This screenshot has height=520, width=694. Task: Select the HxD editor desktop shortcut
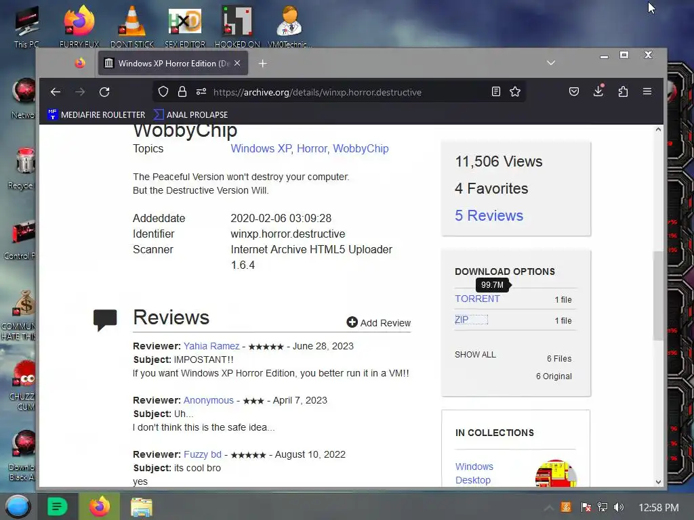coord(185,26)
